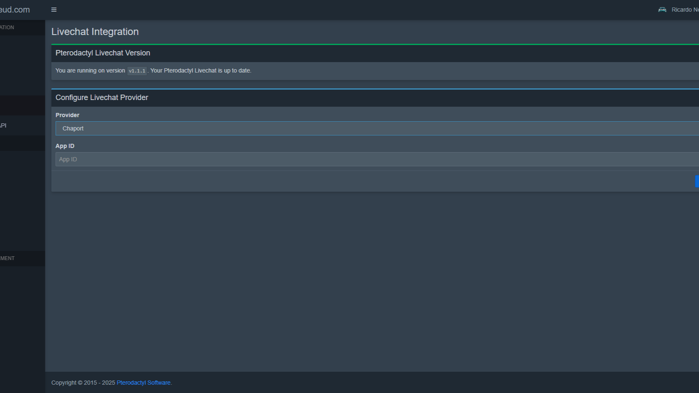Open the Provider dropdown showing Chaport
Image resolution: width=699 pixels, height=393 pixels.
pyautogui.click(x=375, y=128)
